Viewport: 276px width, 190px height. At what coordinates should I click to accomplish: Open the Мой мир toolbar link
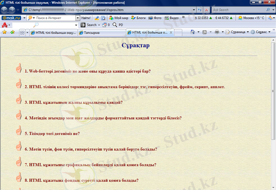[x=118, y=18]
